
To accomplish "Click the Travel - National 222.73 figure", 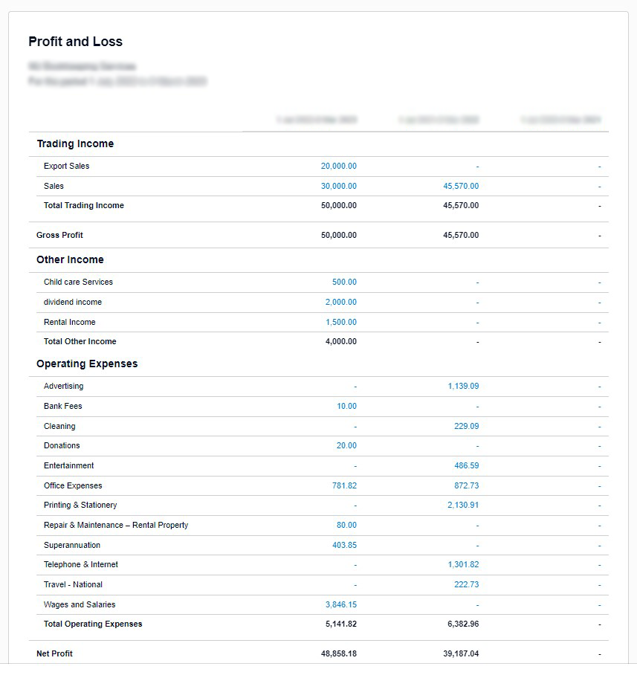I will pos(466,585).
